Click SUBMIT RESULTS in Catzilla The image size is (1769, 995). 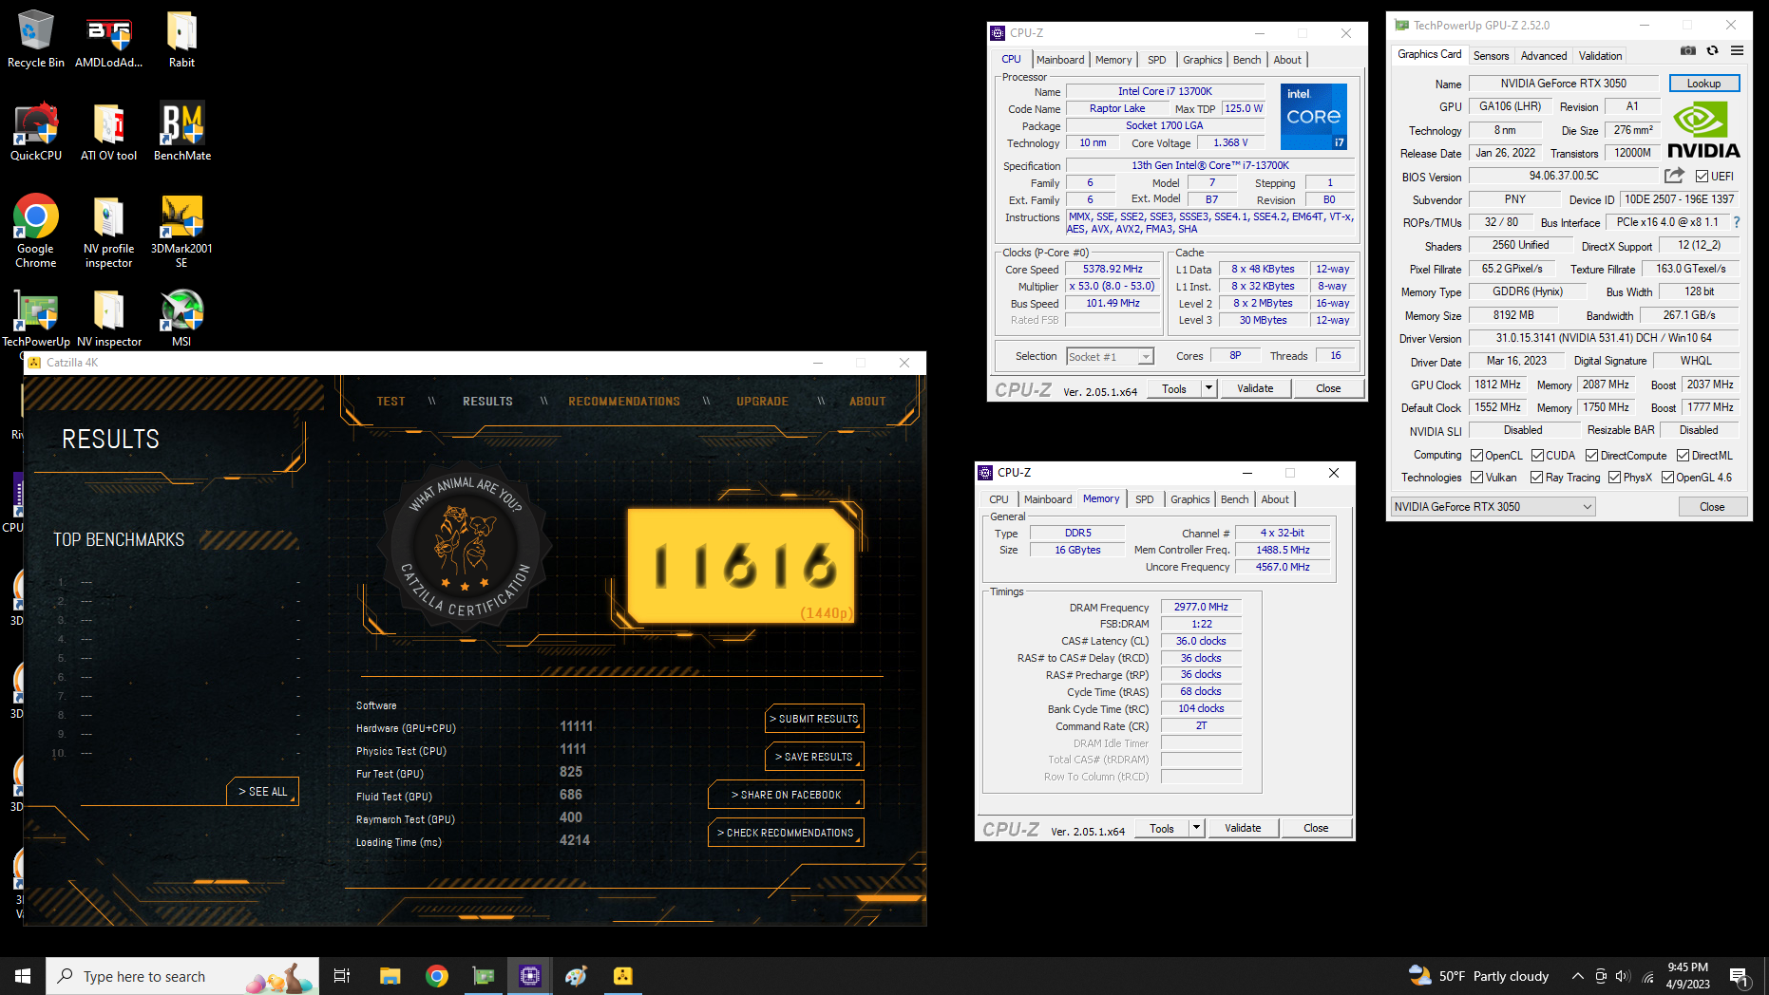(x=814, y=720)
